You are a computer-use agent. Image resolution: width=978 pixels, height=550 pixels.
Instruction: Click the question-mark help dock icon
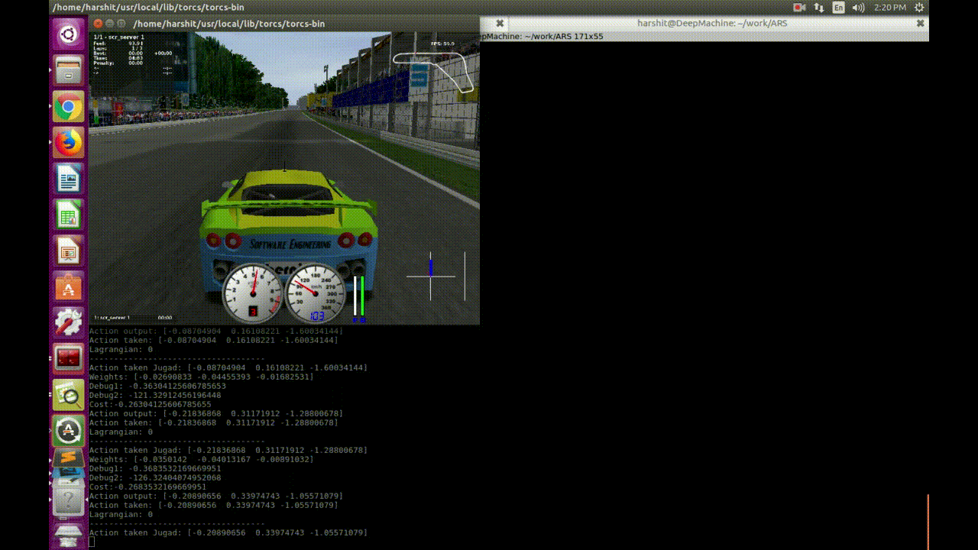coord(68,502)
